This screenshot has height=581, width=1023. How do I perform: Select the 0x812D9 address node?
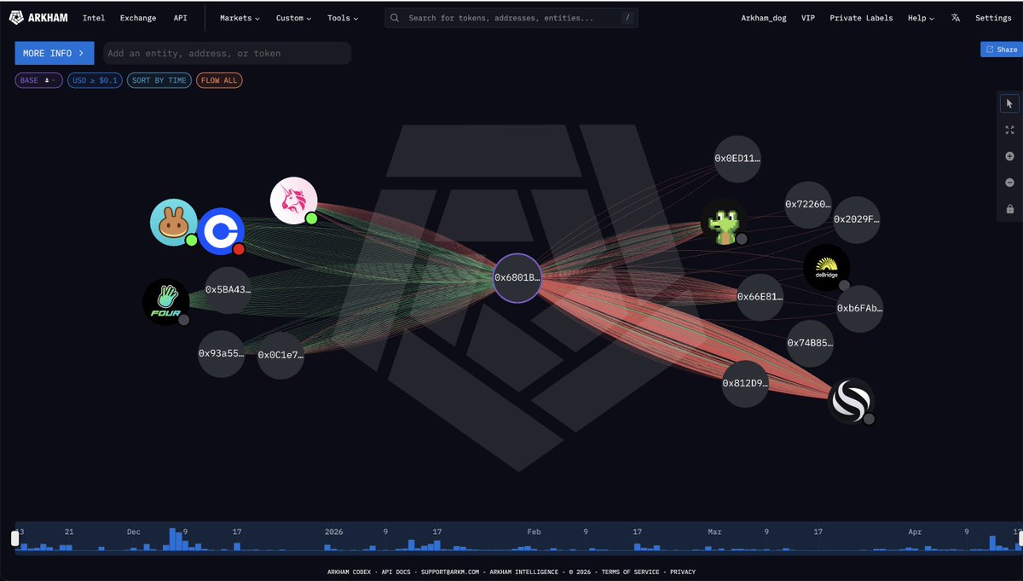(x=745, y=384)
